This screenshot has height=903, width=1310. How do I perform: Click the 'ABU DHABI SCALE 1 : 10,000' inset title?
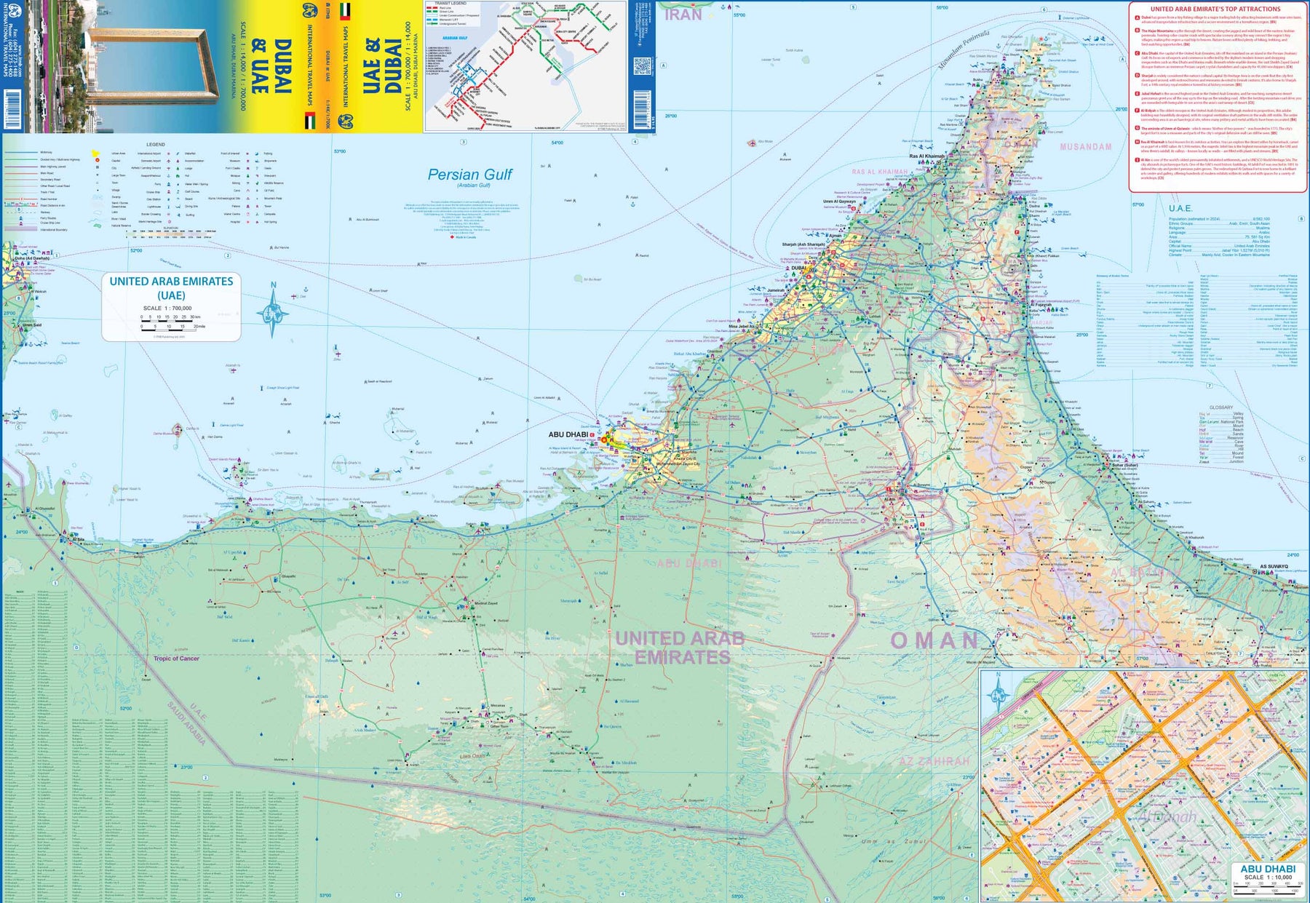point(1268,872)
